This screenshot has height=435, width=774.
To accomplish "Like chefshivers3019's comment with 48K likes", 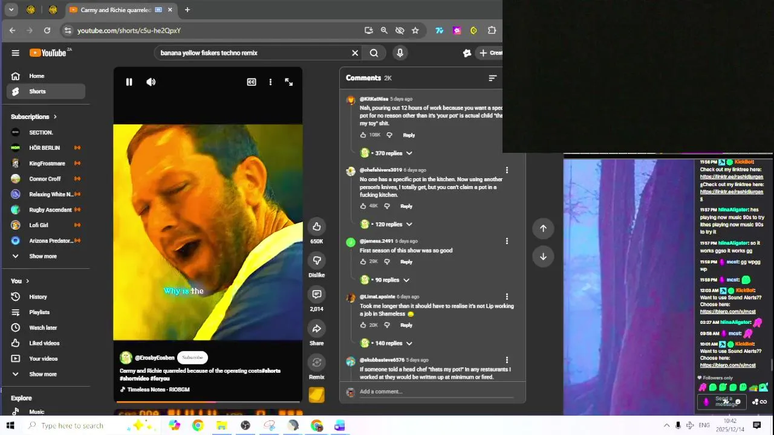I will (x=363, y=207).
